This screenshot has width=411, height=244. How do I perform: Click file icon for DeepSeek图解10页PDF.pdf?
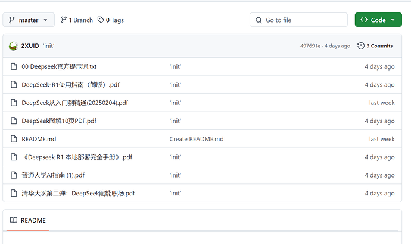coord(14,121)
